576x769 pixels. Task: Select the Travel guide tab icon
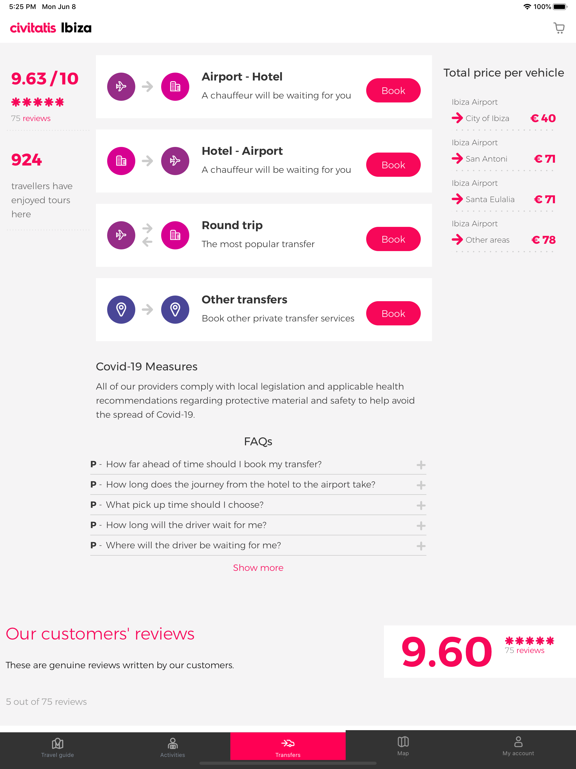[x=57, y=743]
